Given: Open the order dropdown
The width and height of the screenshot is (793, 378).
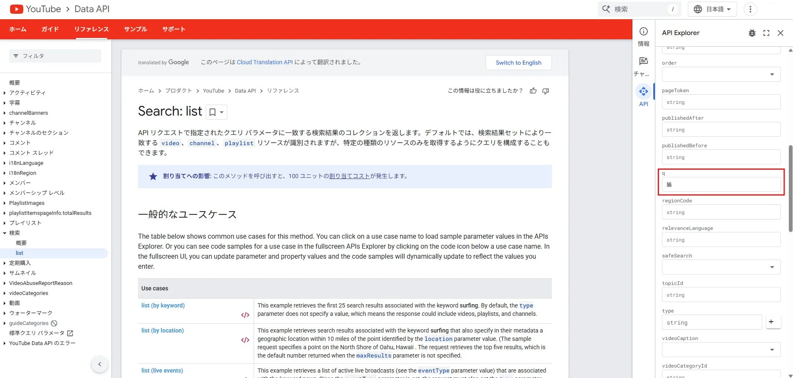Looking at the screenshot, I should [x=721, y=74].
